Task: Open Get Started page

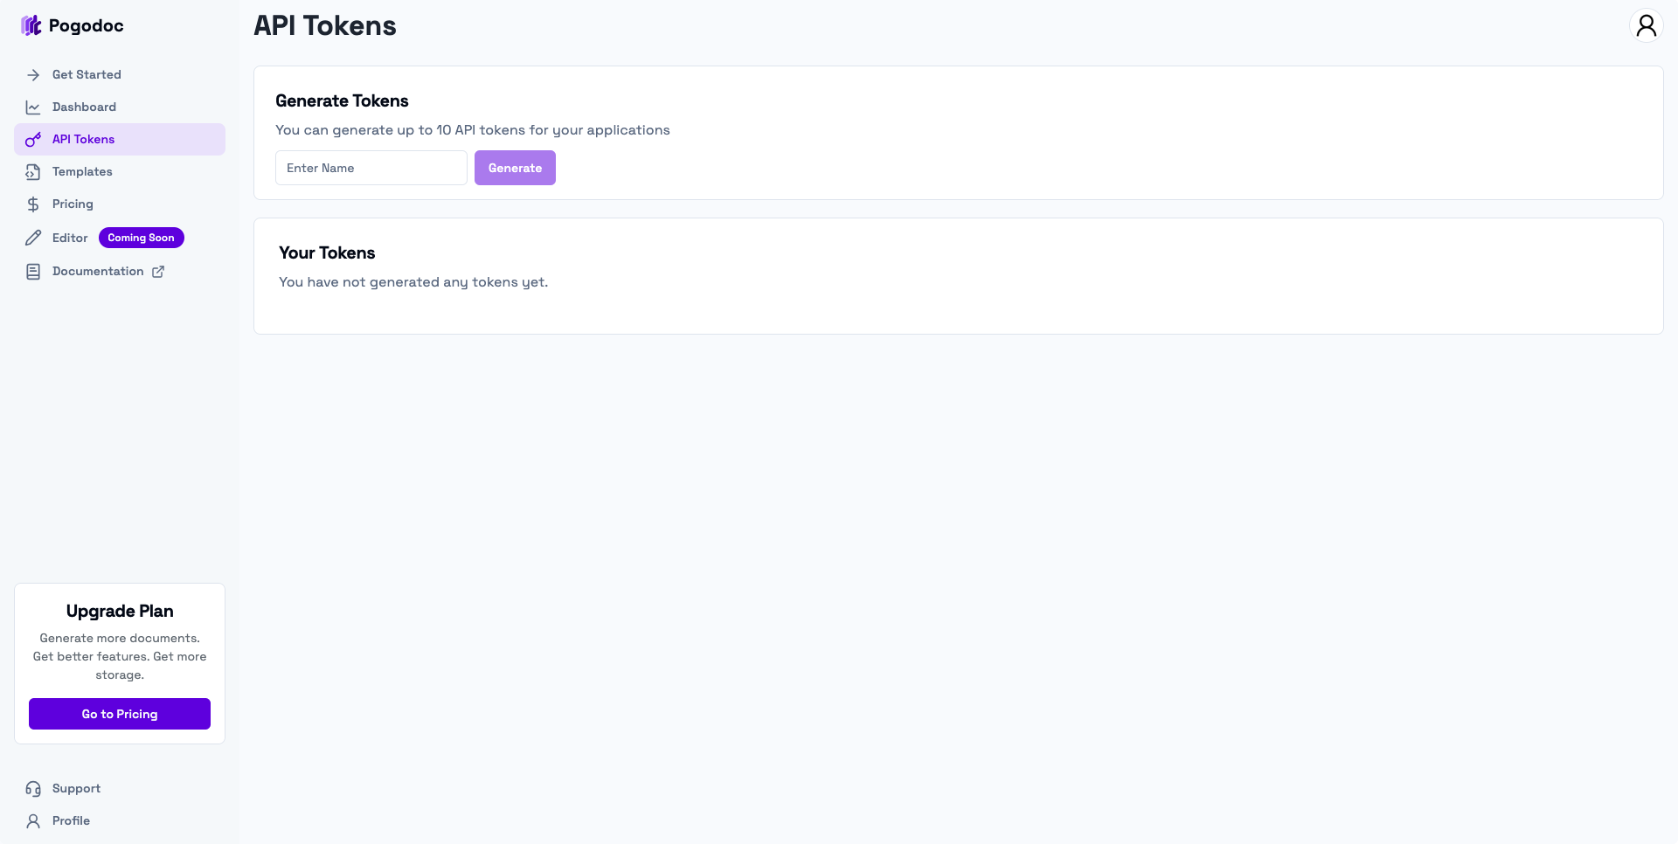Action: point(120,75)
